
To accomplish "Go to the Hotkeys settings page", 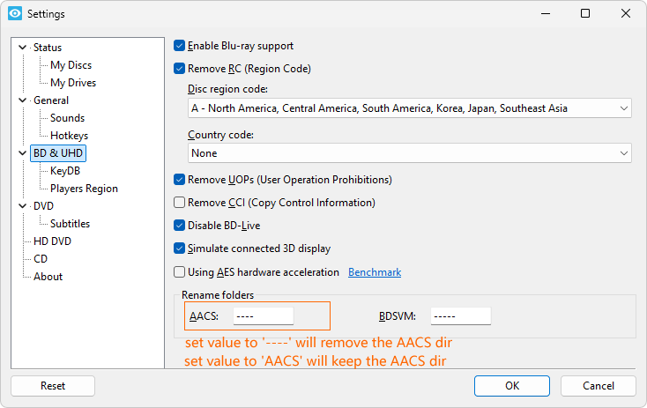I will click(69, 136).
